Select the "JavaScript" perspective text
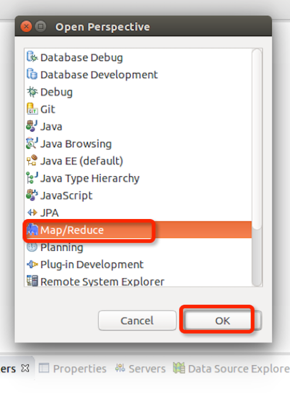This screenshot has width=290, height=394. [66, 196]
